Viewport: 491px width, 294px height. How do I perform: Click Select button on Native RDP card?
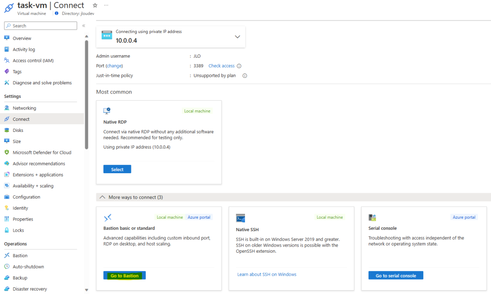(117, 169)
